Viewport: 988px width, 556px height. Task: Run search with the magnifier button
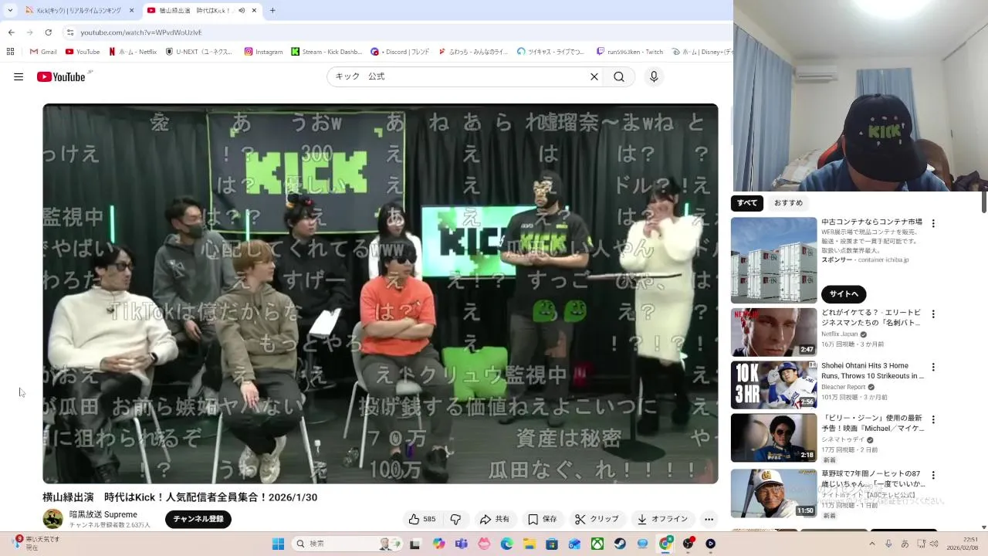(x=619, y=76)
